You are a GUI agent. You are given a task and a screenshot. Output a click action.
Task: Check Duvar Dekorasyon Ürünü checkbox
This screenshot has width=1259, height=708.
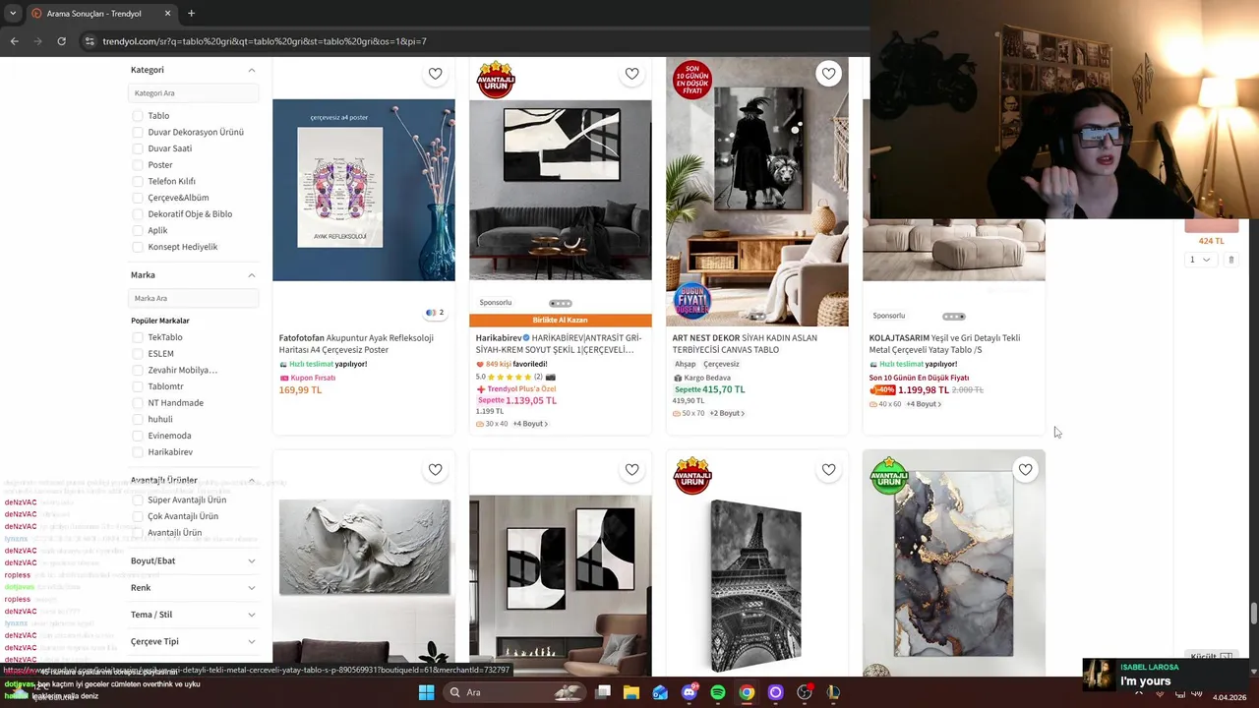(138, 132)
